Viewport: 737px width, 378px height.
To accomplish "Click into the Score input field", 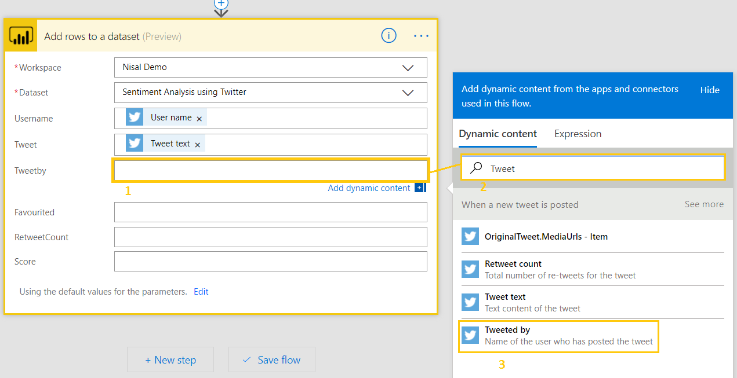I will pyautogui.click(x=271, y=261).
